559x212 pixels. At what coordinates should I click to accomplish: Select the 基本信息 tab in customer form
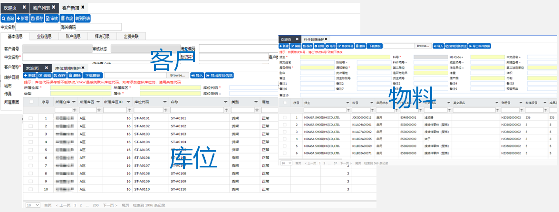[15, 36]
